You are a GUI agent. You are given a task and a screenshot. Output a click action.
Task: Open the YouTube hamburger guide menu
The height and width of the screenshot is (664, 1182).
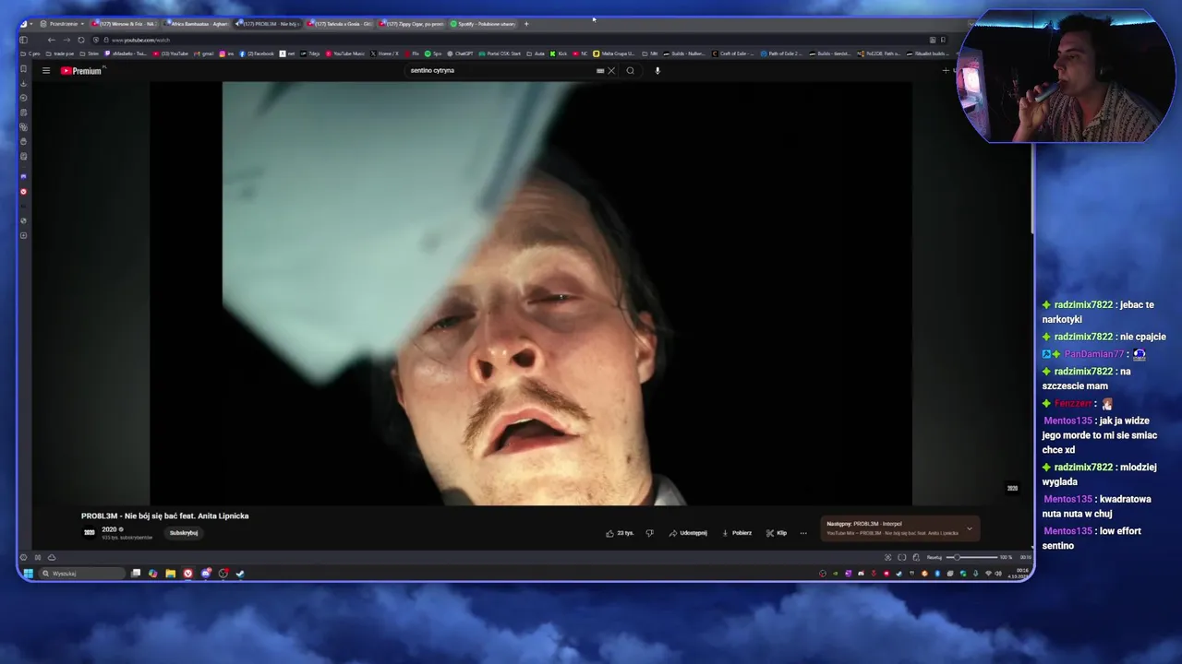point(45,71)
